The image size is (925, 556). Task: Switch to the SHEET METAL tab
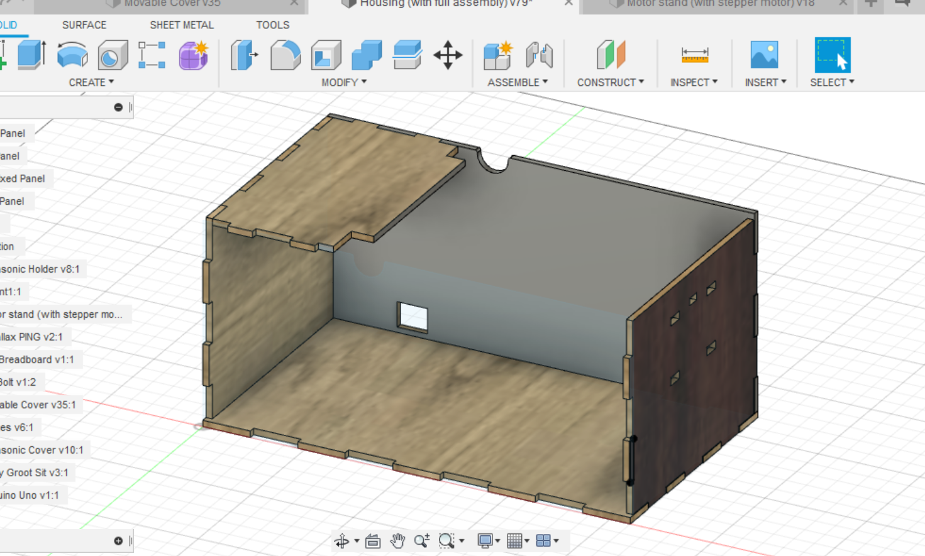[x=182, y=25]
